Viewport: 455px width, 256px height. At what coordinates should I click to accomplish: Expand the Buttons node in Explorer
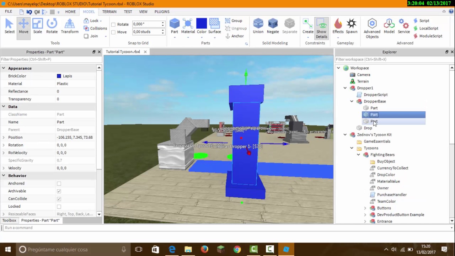coord(365,208)
